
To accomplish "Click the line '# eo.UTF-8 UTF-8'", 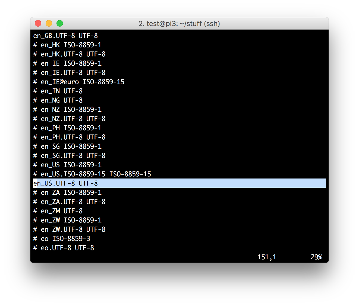I will [64, 248].
